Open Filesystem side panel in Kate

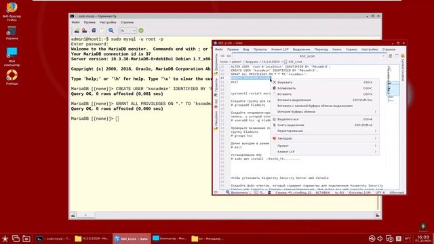coord(216,120)
